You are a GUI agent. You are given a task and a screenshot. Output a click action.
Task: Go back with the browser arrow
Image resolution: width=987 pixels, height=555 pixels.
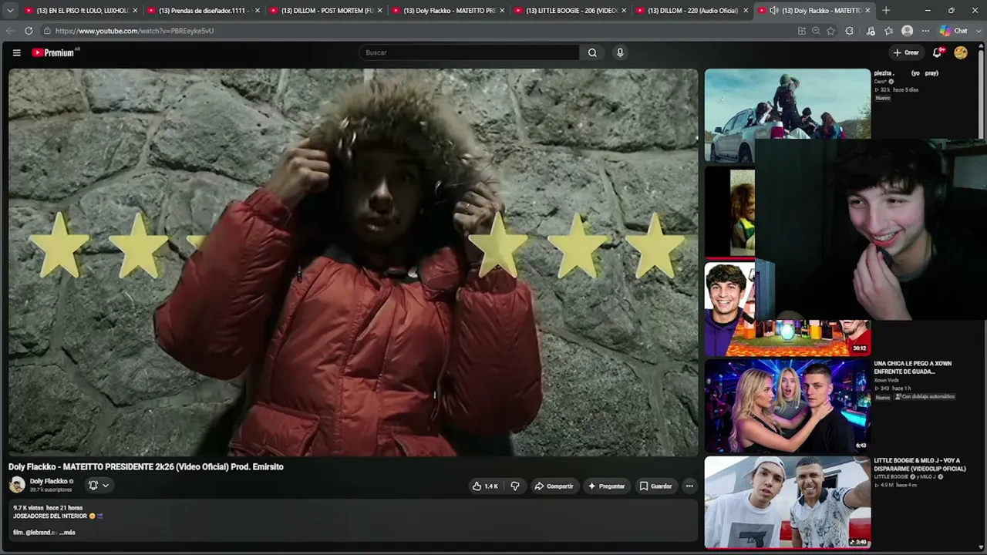[x=10, y=31]
